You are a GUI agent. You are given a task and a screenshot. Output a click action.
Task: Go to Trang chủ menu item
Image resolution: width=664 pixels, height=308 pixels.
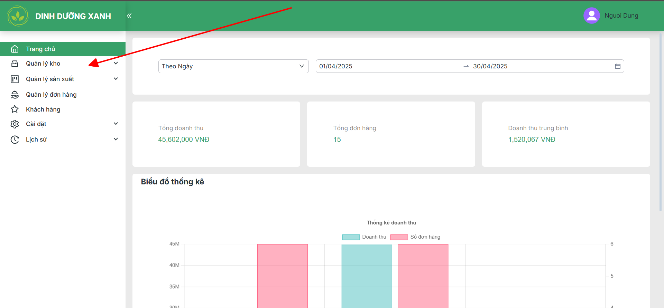pos(63,49)
